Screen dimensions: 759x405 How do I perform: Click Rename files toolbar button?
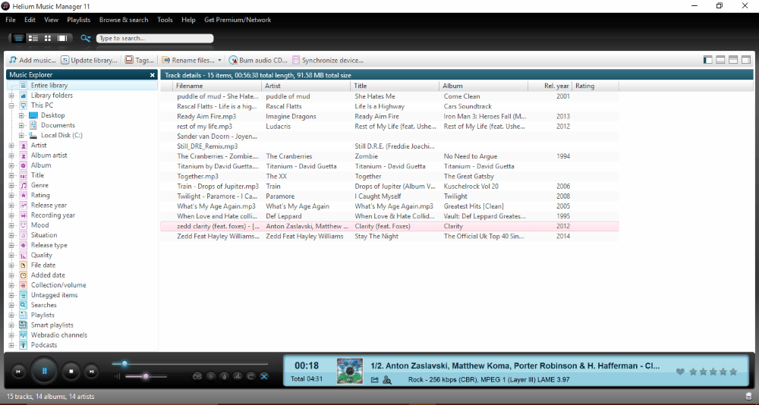(188, 61)
